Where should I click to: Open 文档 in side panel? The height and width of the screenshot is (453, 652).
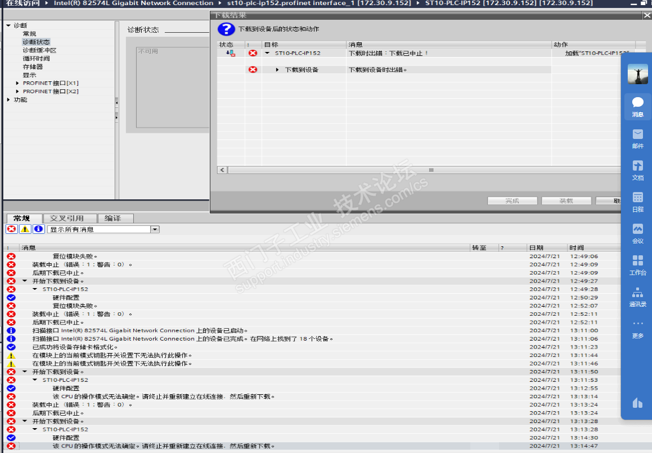(637, 171)
